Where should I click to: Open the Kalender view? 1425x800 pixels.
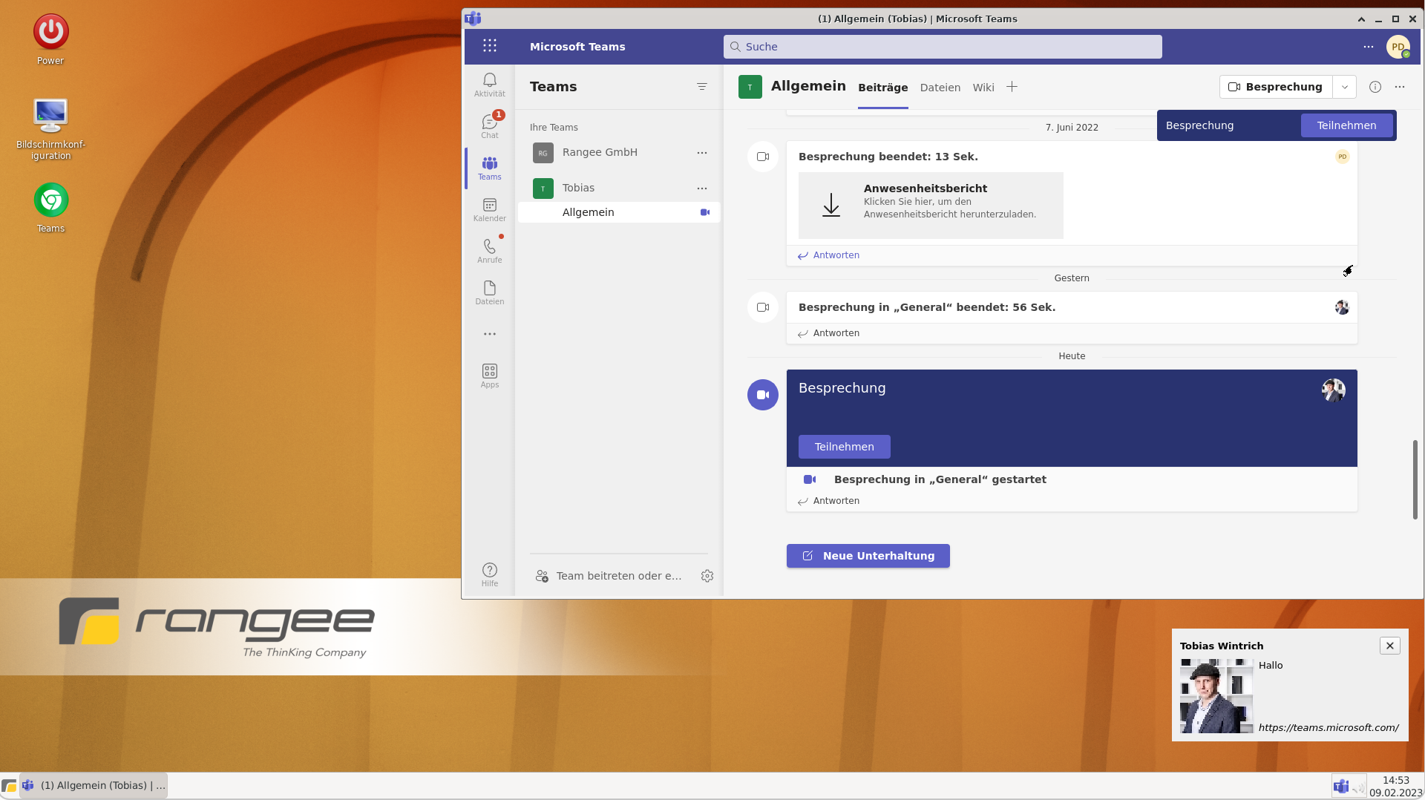tap(489, 209)
